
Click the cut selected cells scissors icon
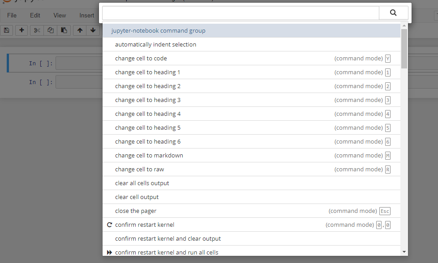pos(37,30)
